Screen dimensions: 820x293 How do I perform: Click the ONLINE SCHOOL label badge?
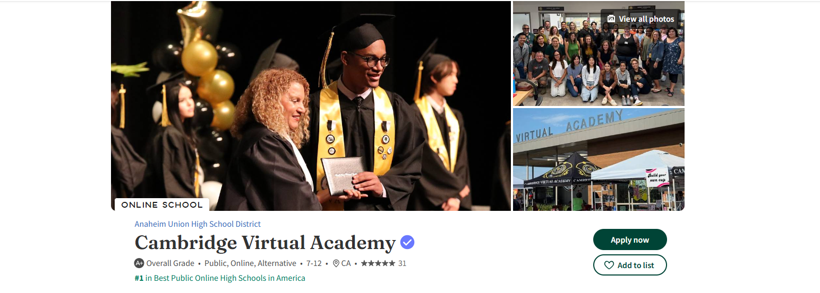pos(162,205)
